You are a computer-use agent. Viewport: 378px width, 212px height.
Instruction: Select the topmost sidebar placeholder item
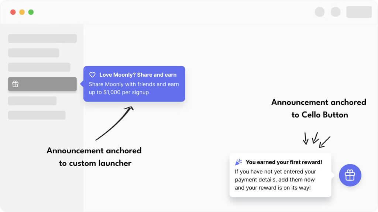click(x=42, y=38)
